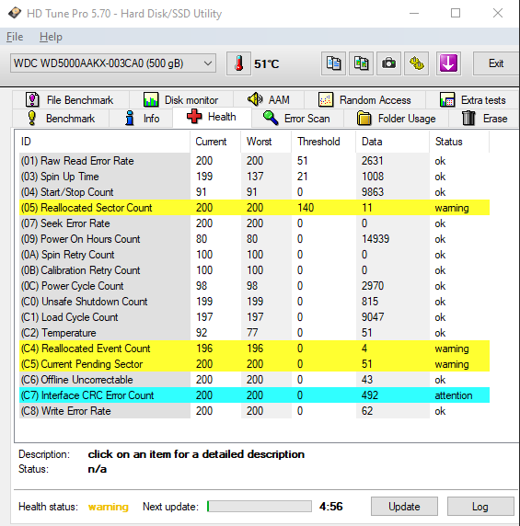520x526 pixels.
Task: Click the purple download arrow icon
Action: coord(448,63)
